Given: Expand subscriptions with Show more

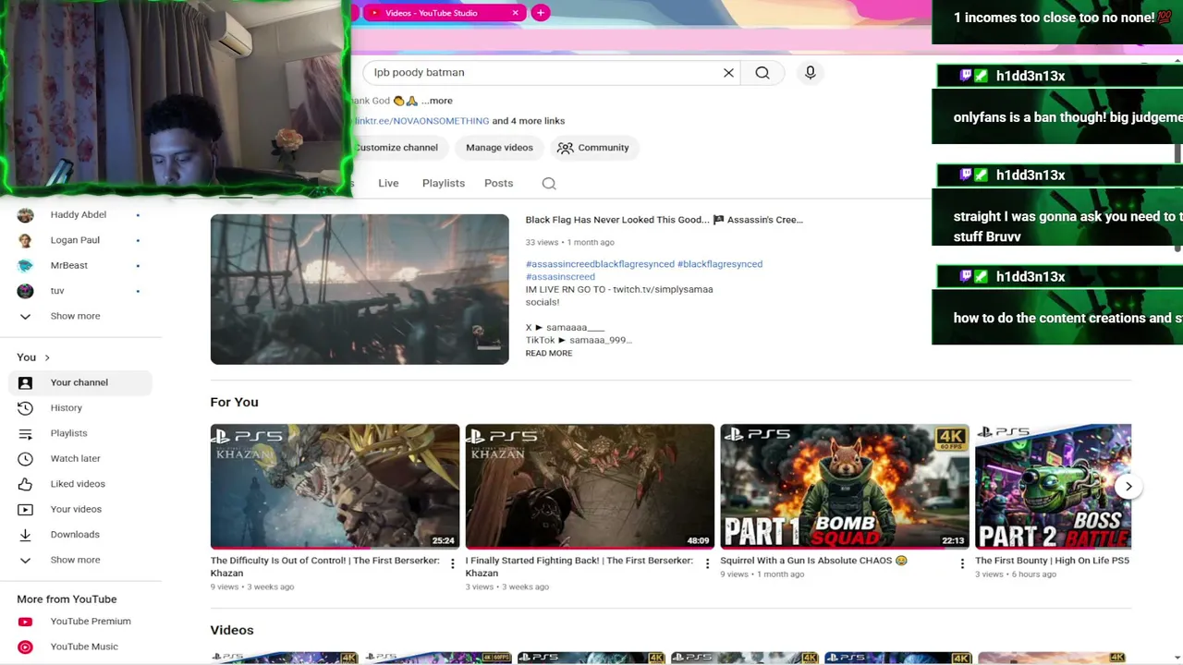Looking at the screenshot, I should (x=75, y=316).
